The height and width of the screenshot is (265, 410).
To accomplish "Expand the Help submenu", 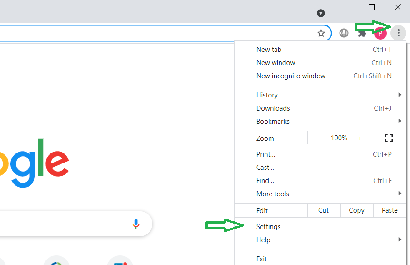I will pos(320,240).
